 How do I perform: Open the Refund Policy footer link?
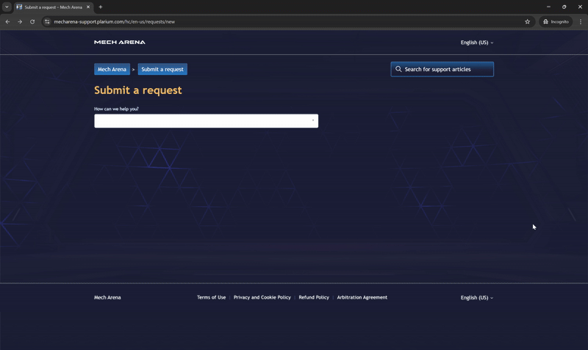tap(314, 298)
